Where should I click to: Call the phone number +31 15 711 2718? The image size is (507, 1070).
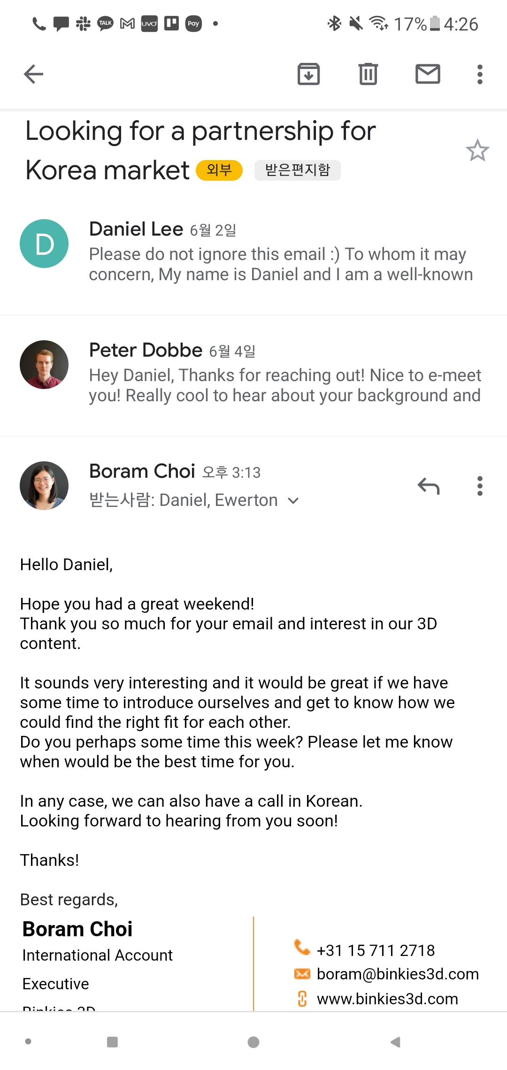tap(376, 950)
